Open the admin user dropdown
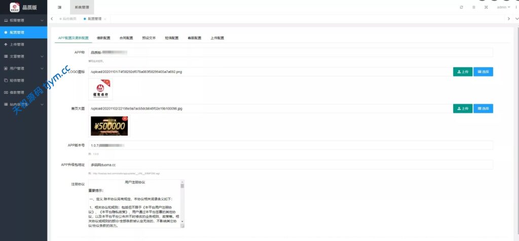 pyautogui.click(x=503, y=7)
